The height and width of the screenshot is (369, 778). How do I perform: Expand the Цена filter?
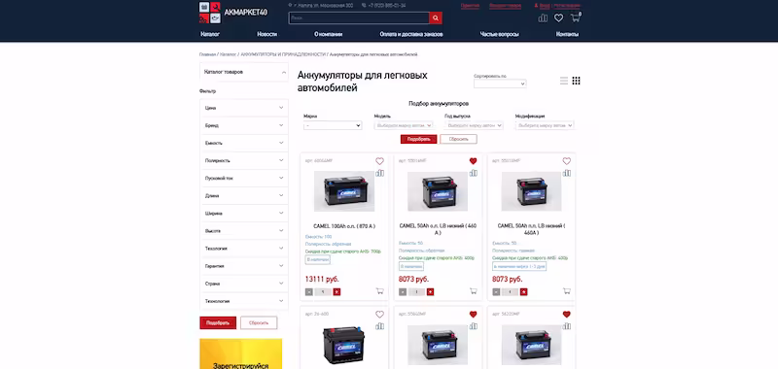[x=244, y=108]
